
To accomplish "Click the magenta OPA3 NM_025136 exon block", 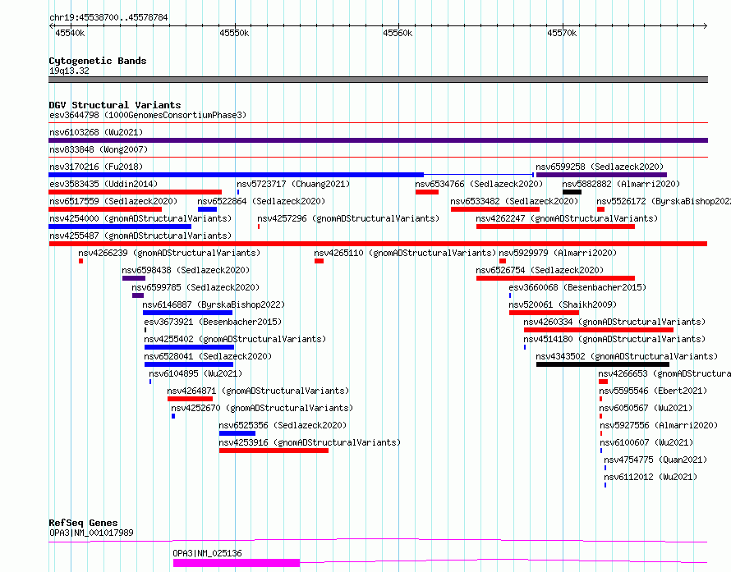I will click(237, 563).
